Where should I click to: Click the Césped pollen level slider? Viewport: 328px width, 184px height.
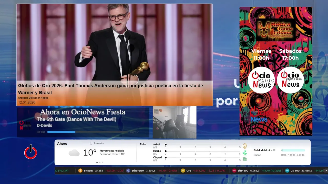[x=203, y=158]
